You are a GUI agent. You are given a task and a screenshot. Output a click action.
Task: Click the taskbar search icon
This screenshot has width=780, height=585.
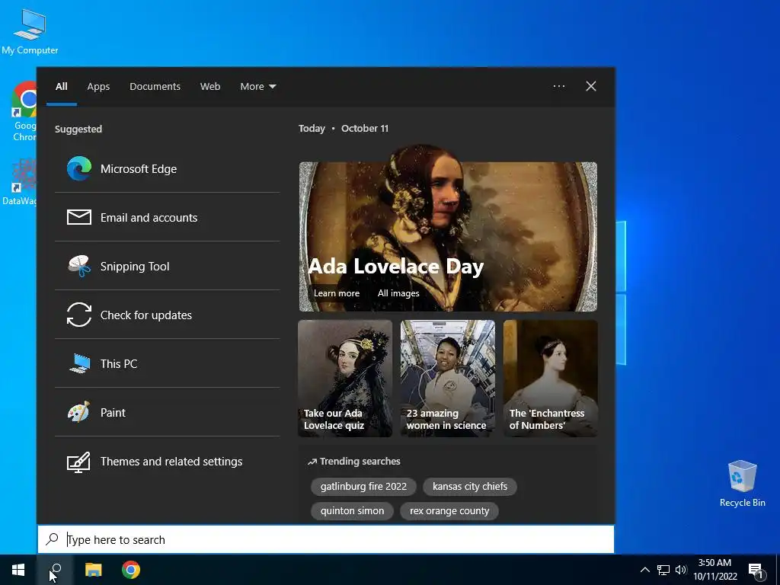[x=56, y=570]
